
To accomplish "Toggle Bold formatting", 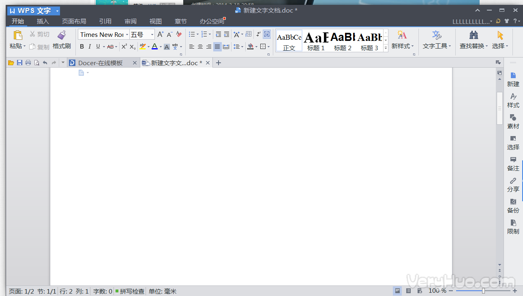I will pos(82,47).
